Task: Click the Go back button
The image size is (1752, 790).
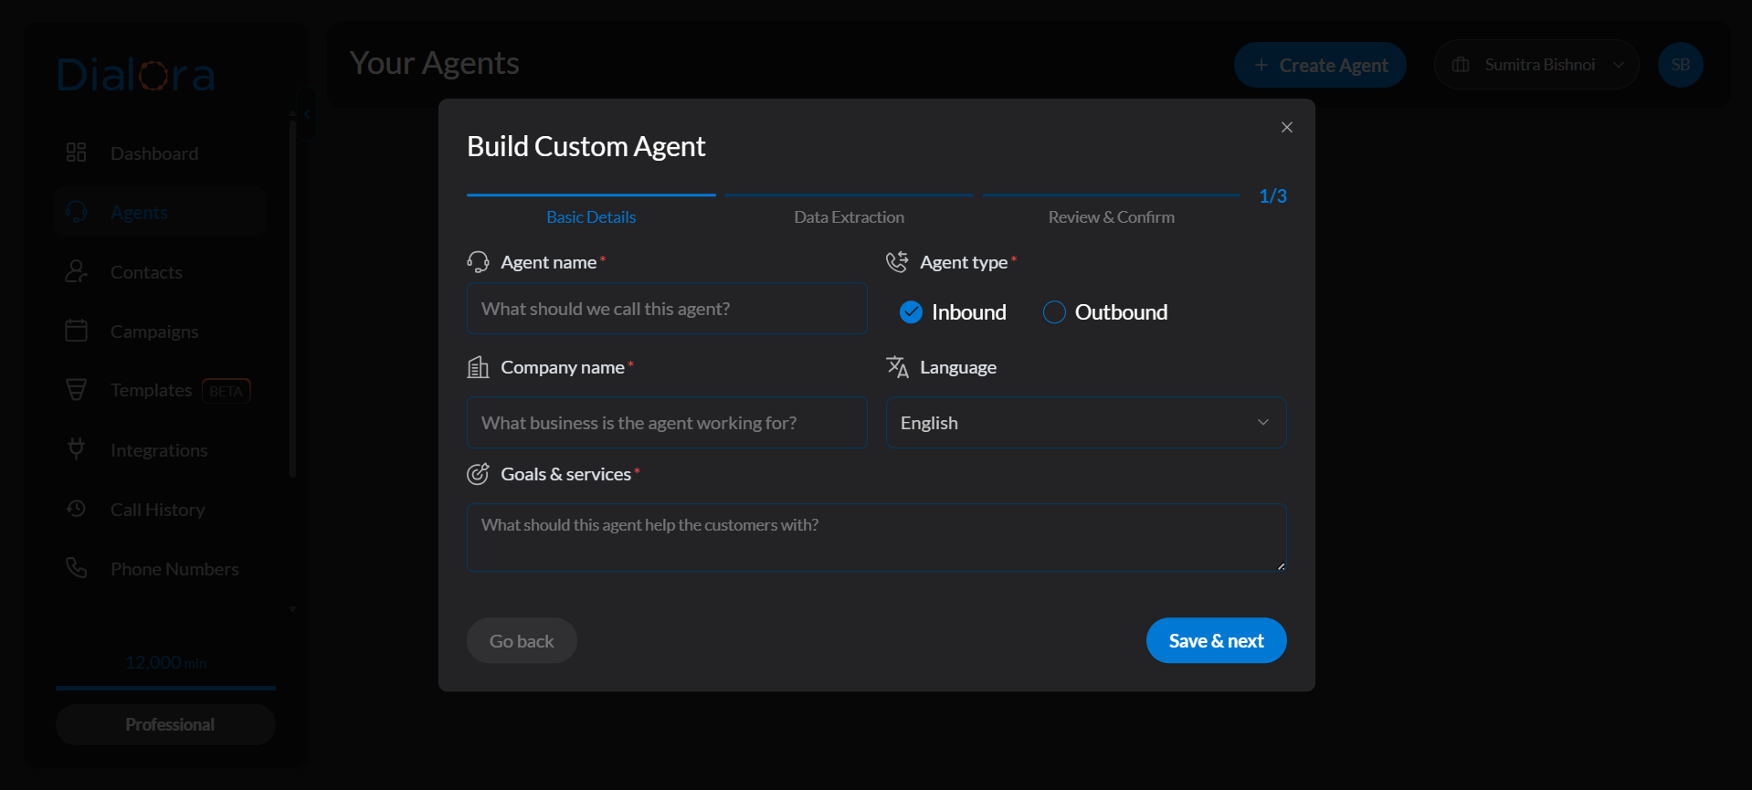Action: 522,641
